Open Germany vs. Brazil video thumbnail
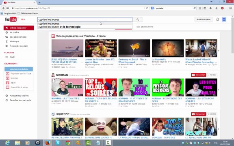The width and height of the screenshot is (234, 146). pos(134,48)
